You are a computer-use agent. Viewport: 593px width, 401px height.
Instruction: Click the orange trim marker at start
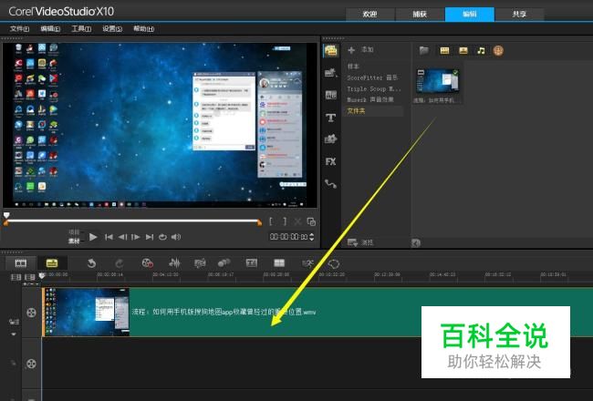pos(5,223)
